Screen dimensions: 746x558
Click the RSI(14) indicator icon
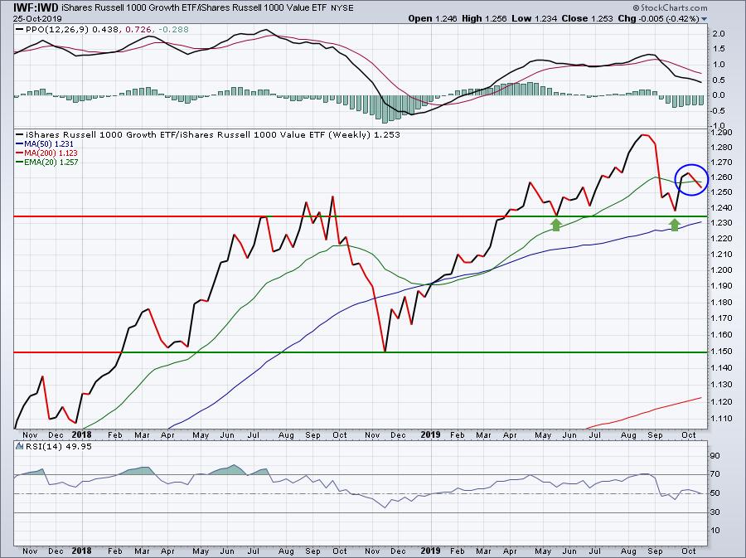(19, 446)
